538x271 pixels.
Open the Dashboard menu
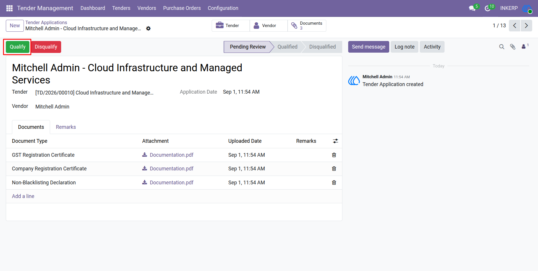pos(93,8)
